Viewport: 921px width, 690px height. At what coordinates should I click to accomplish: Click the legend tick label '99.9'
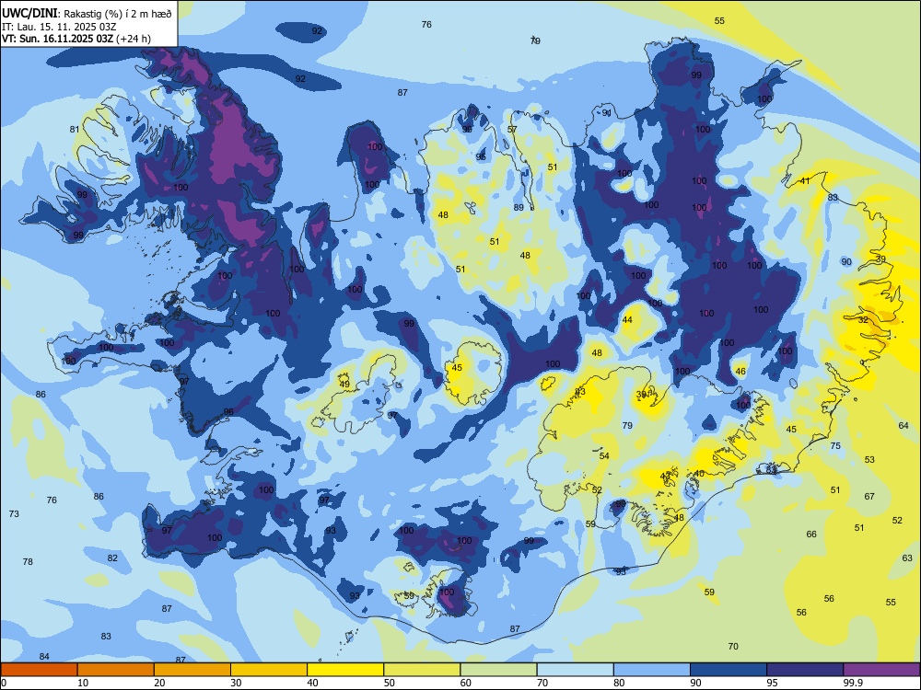coord(852,683)
